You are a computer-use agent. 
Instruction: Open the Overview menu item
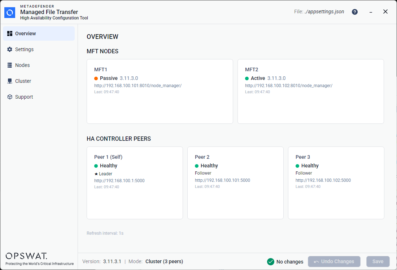[39, 33]
